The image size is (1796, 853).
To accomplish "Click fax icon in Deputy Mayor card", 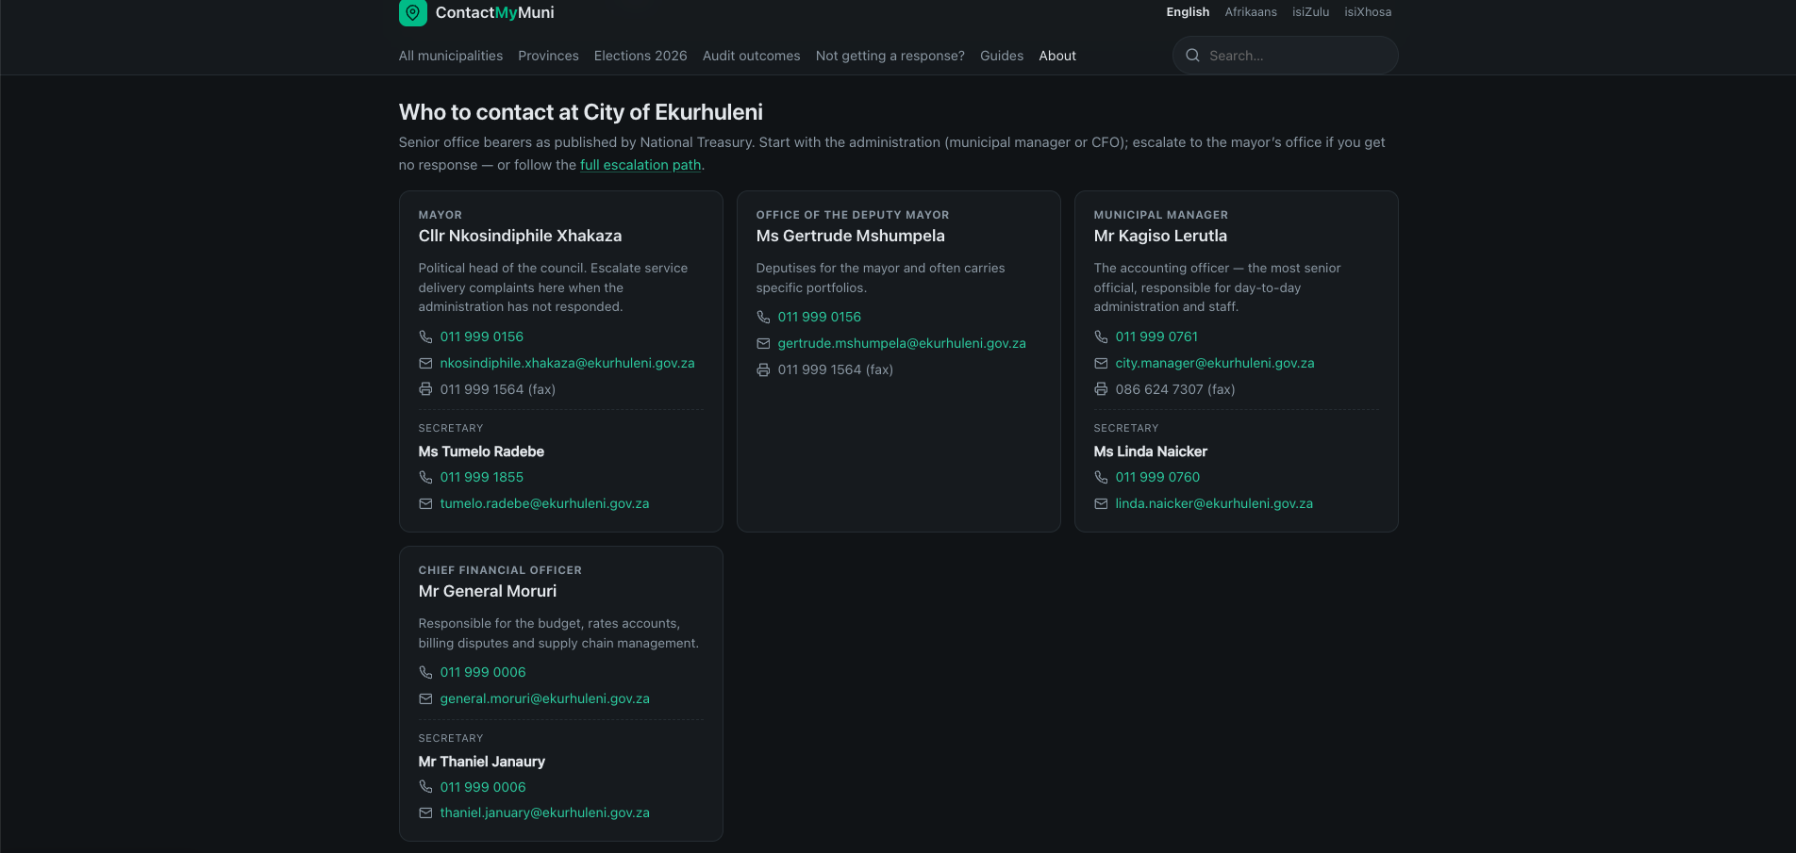I will [763, 369].
